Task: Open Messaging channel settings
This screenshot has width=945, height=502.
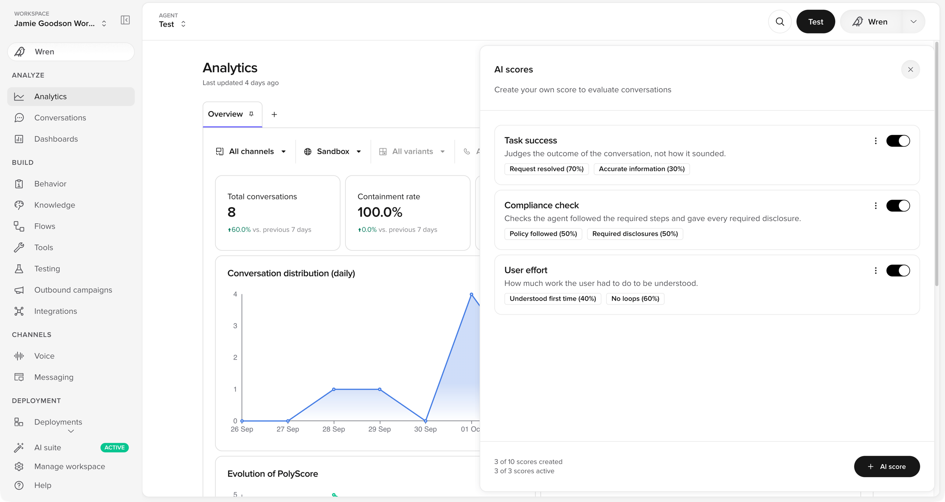Action: pyautogui.click(x=71, y=377)
